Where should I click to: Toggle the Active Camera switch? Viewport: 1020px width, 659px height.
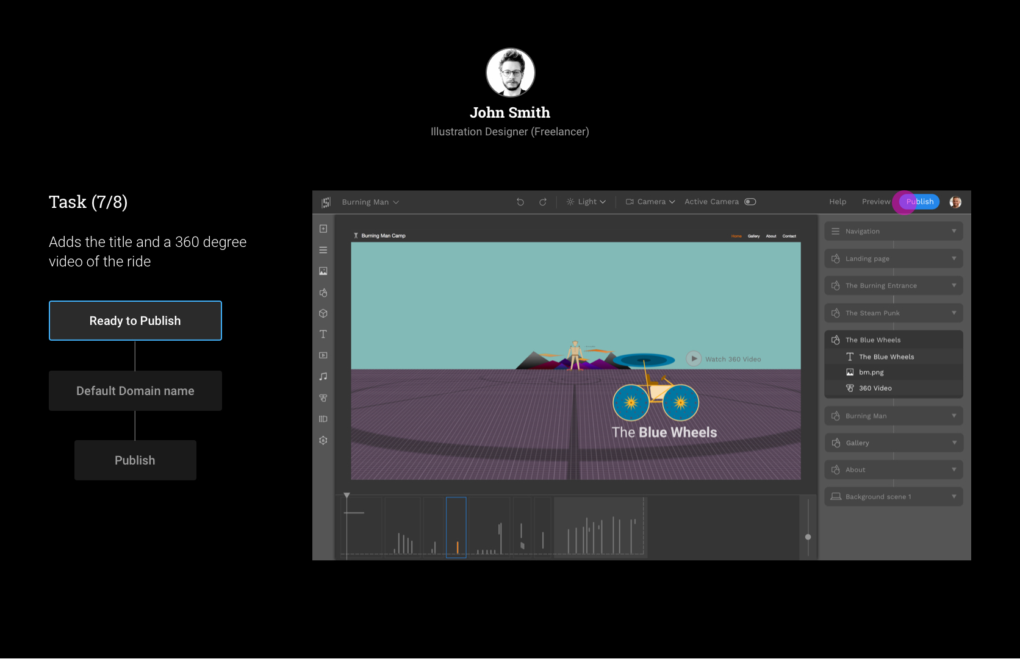pos(750,202)
